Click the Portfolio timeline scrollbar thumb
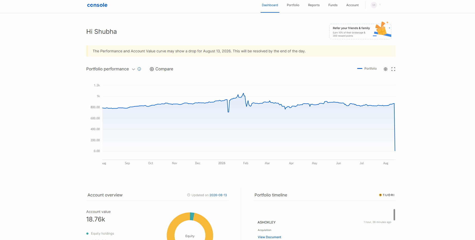Screen dimensions: 475x240 point(394,215)
